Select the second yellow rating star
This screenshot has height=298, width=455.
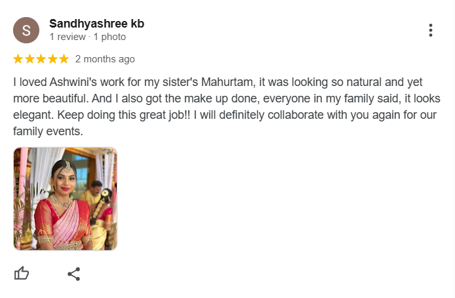(30, 59)
